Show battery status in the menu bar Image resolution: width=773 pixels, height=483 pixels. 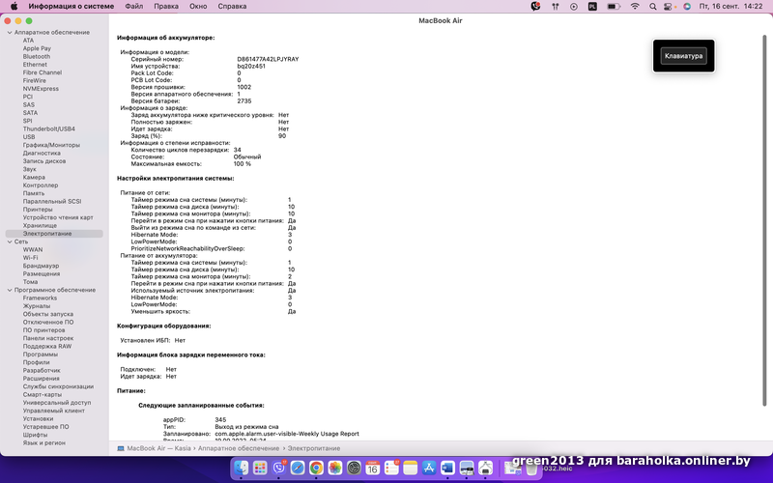[x=614, y=7]
